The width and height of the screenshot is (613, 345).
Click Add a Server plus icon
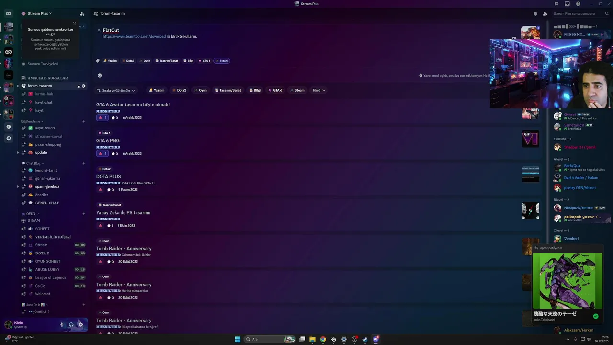pyautogui.click(x=9, y=126)
